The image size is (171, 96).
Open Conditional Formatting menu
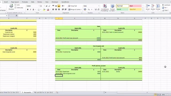(x=105, y=8)
